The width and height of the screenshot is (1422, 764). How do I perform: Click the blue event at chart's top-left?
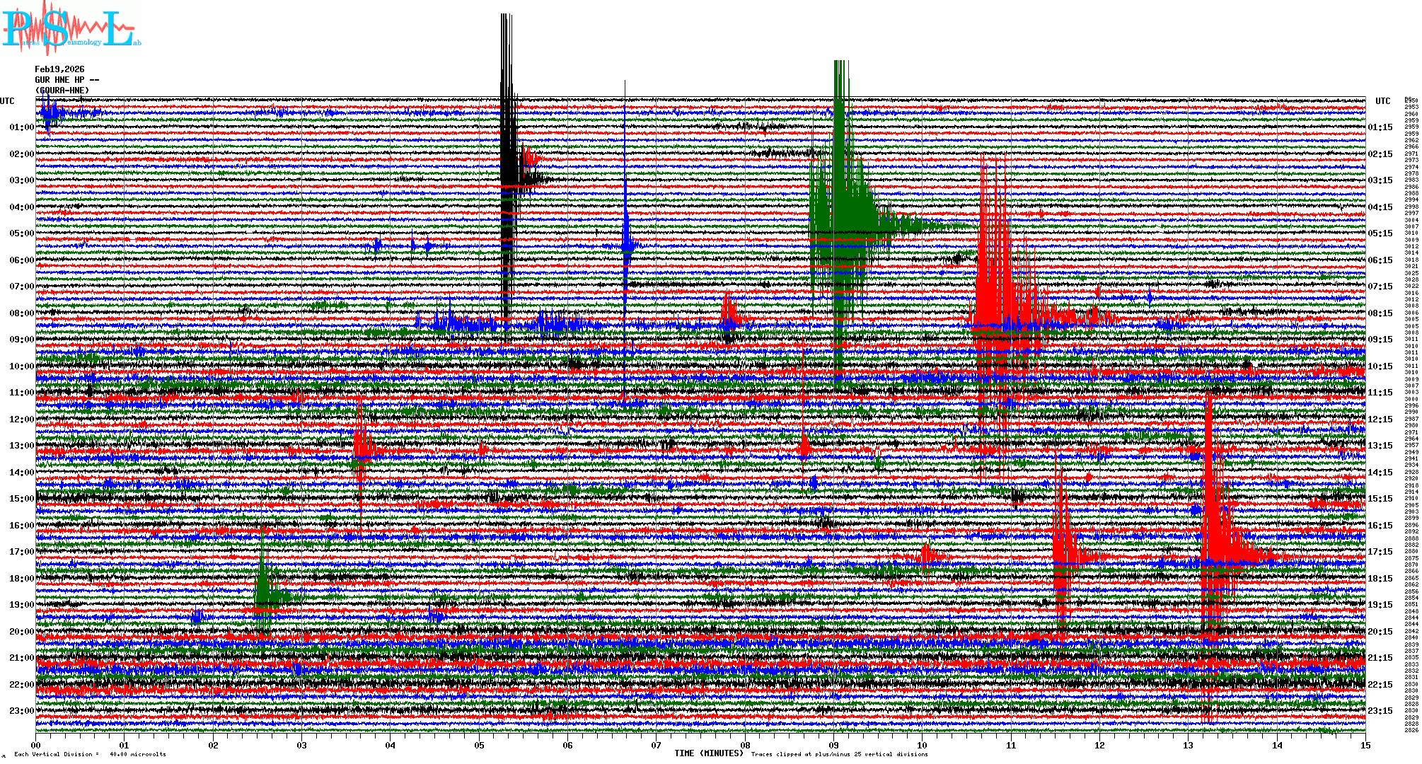click(50, 113)
